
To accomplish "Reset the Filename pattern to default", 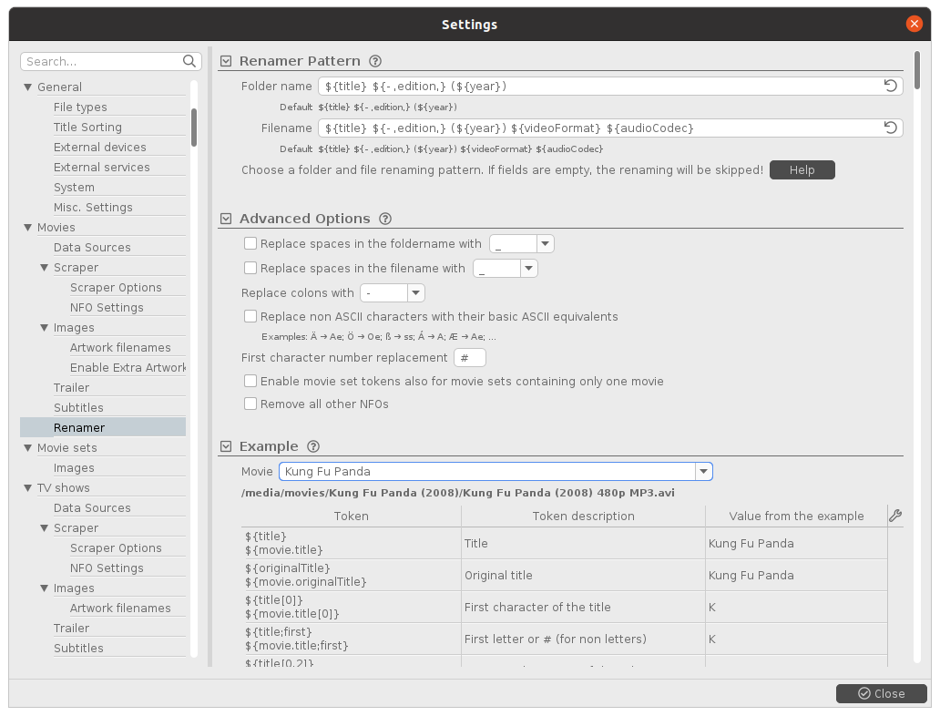I will [891, 128].
